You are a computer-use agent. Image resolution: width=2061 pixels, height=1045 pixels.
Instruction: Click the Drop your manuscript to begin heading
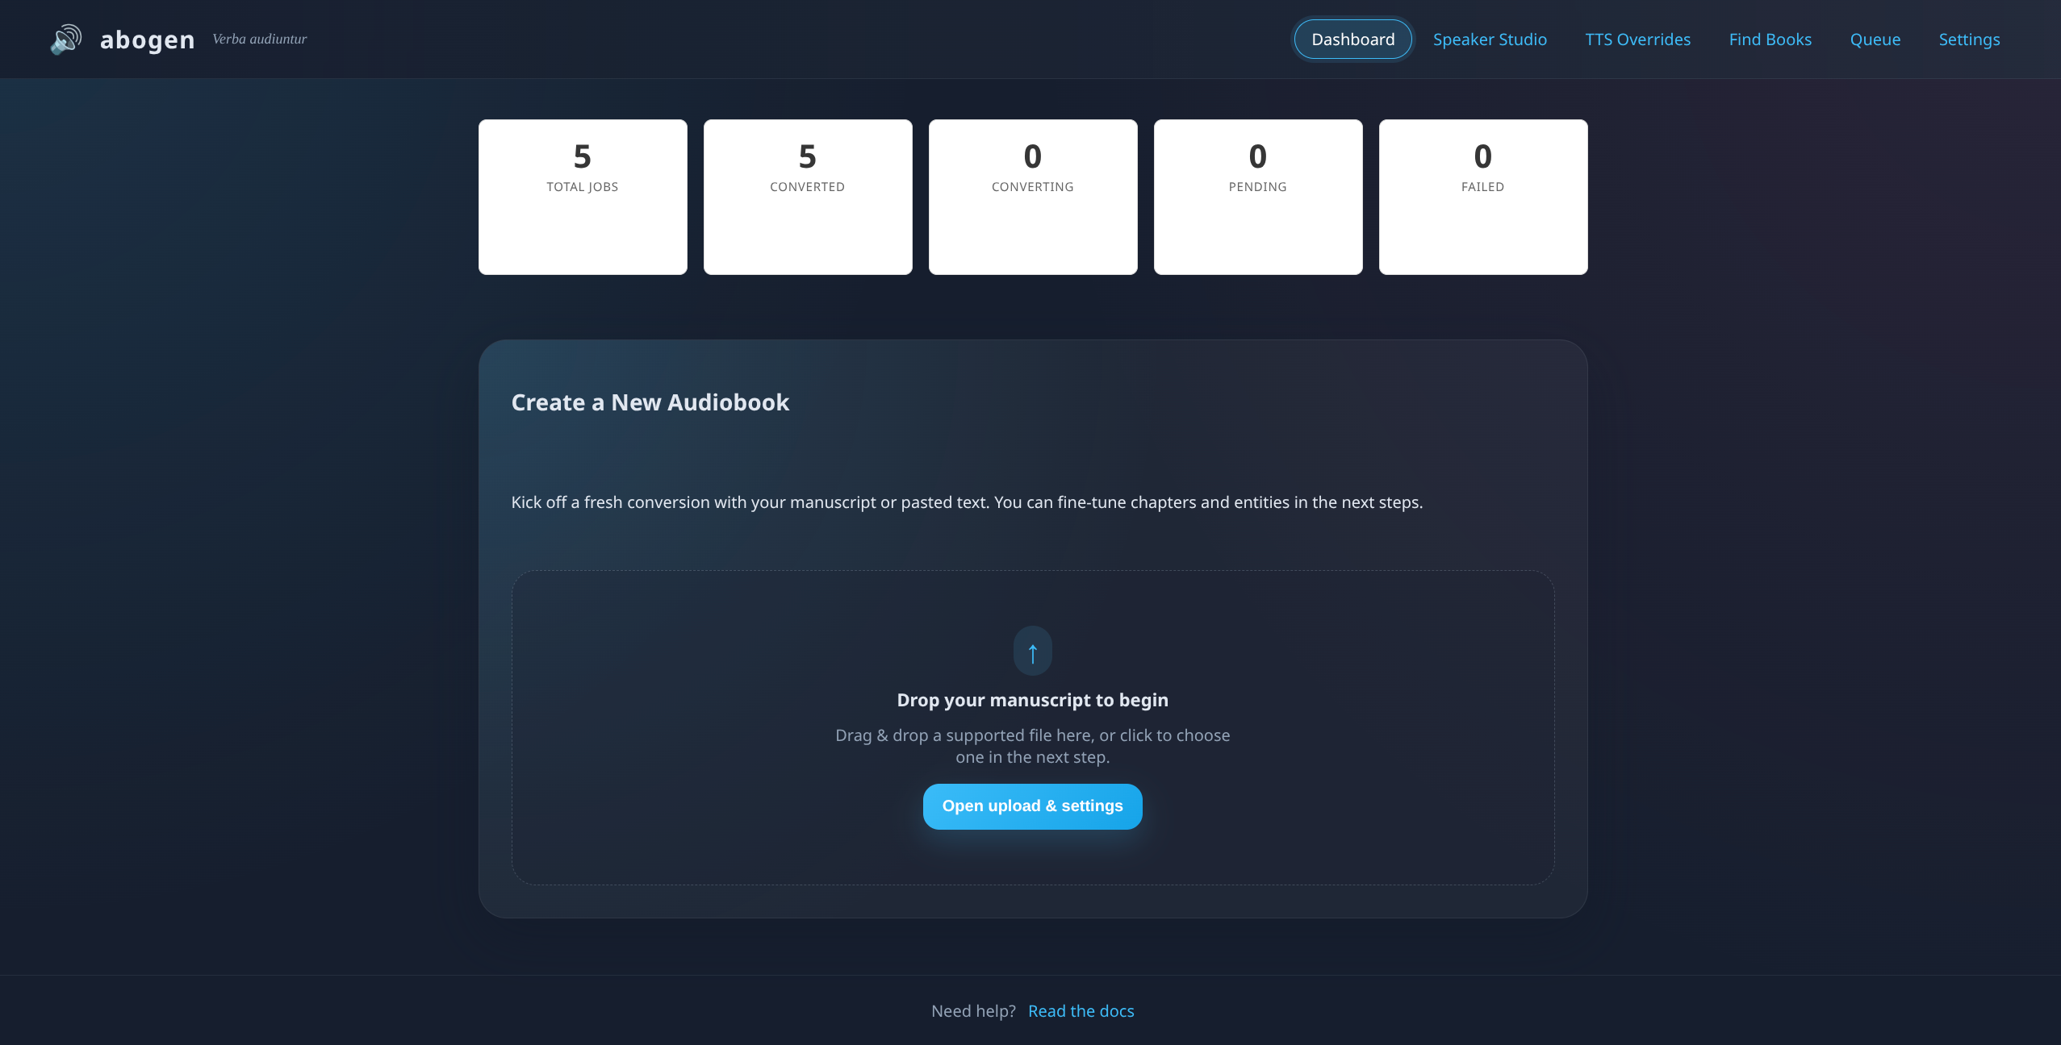(x=1032, y=700)
